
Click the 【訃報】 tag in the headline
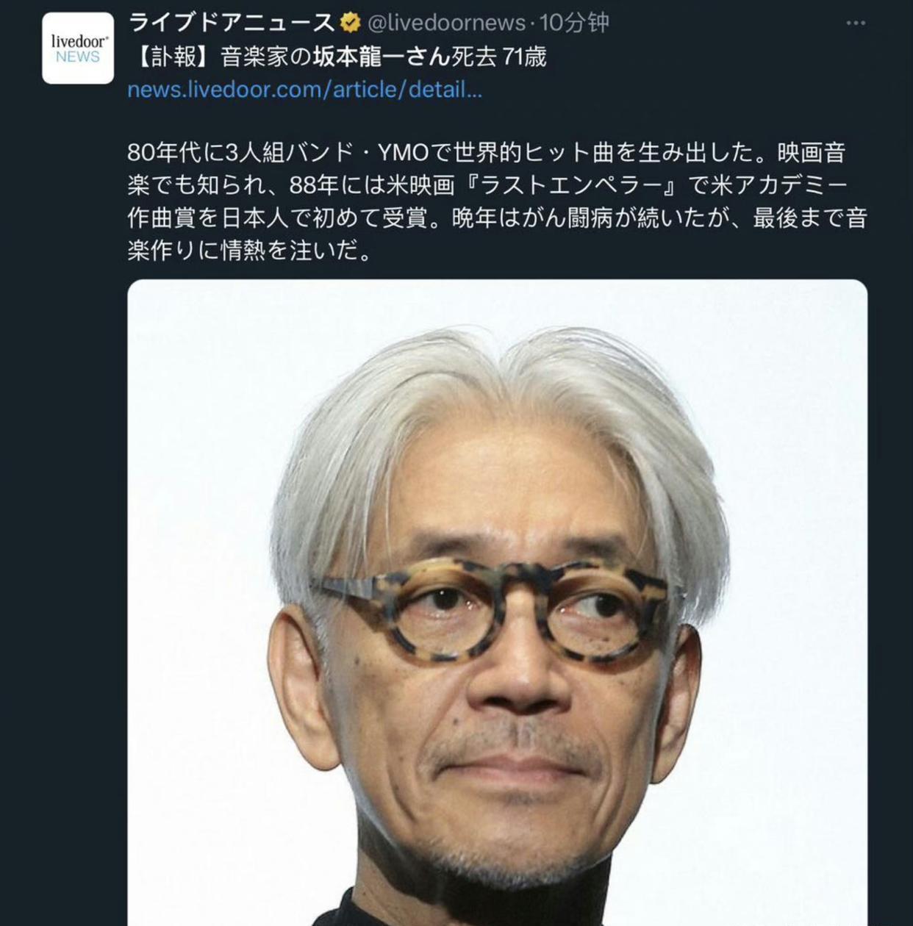click(173, 57)
